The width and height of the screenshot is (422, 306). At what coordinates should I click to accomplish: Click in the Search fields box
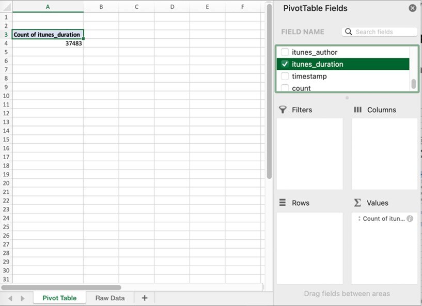click(380, 32)
